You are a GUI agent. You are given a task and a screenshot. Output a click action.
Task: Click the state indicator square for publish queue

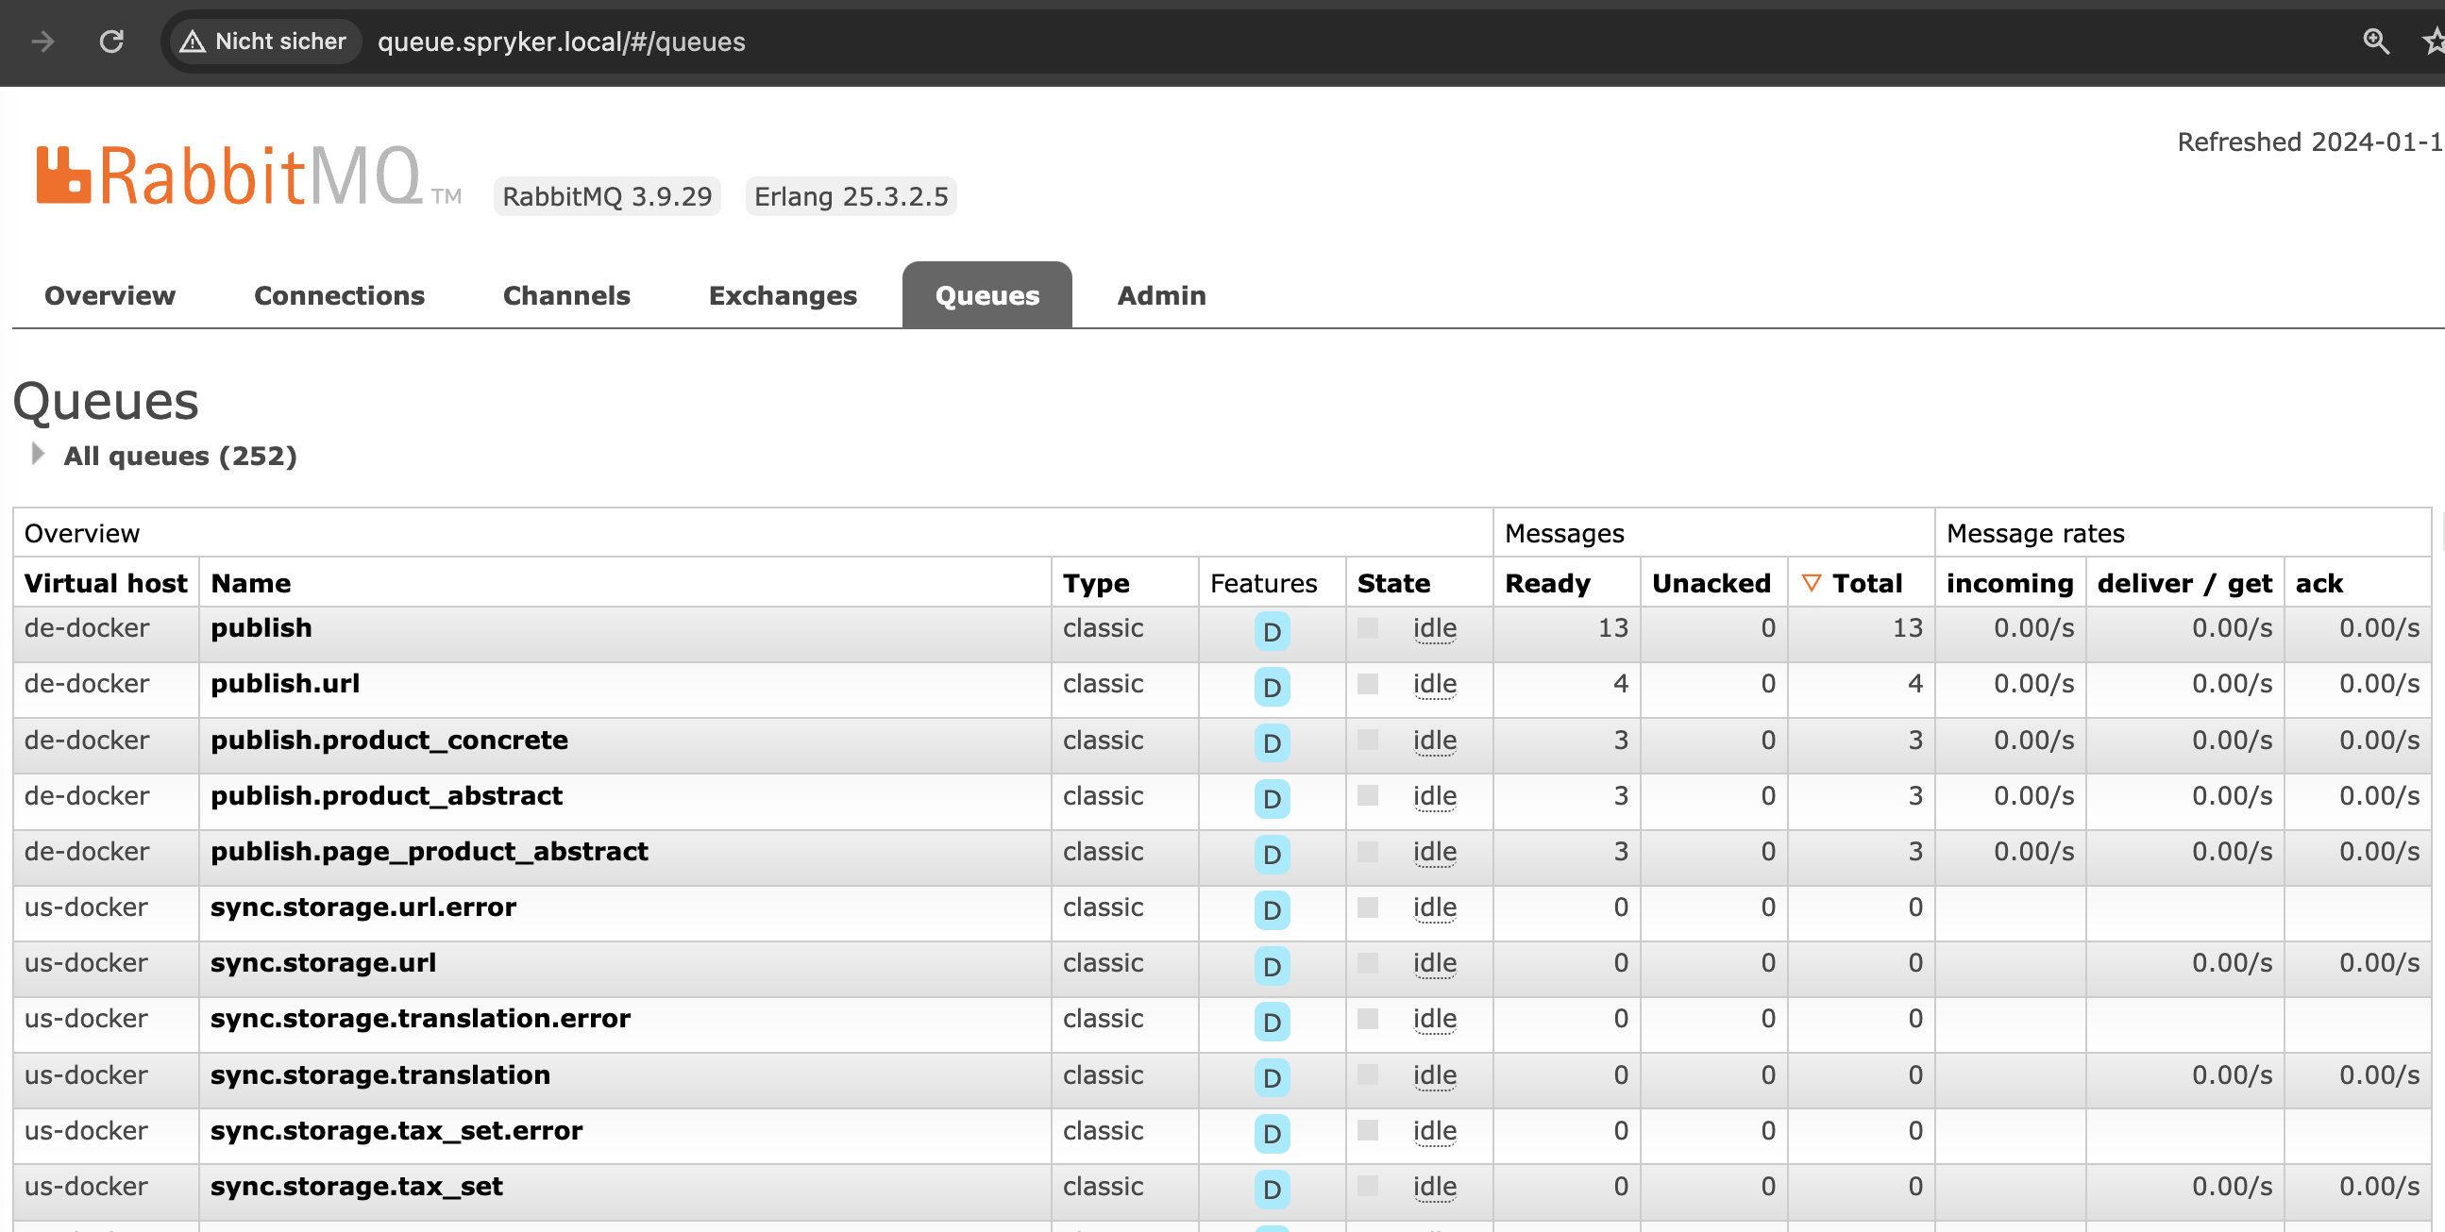coord(1368,629)
